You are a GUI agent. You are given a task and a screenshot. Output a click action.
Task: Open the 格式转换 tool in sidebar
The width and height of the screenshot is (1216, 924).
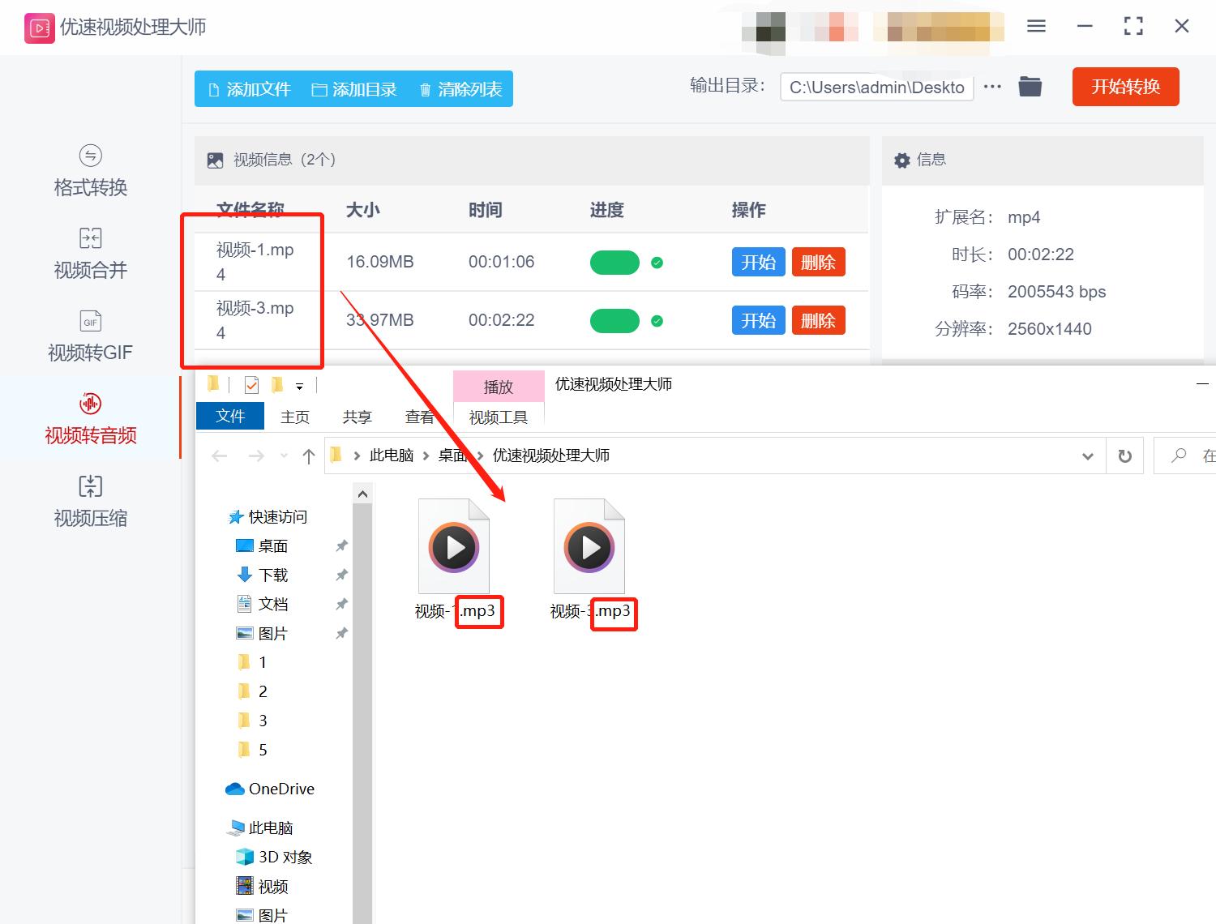[x=89, y=172]
